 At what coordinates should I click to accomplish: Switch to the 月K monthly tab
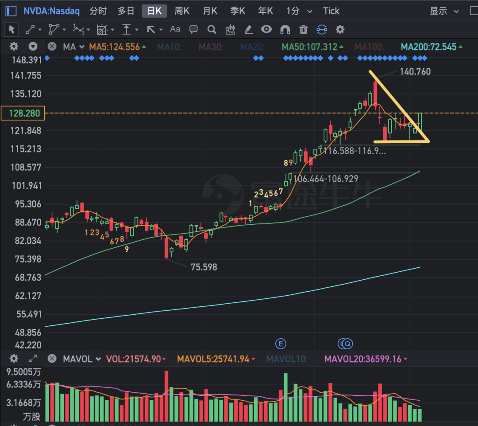tap(210, 11)
